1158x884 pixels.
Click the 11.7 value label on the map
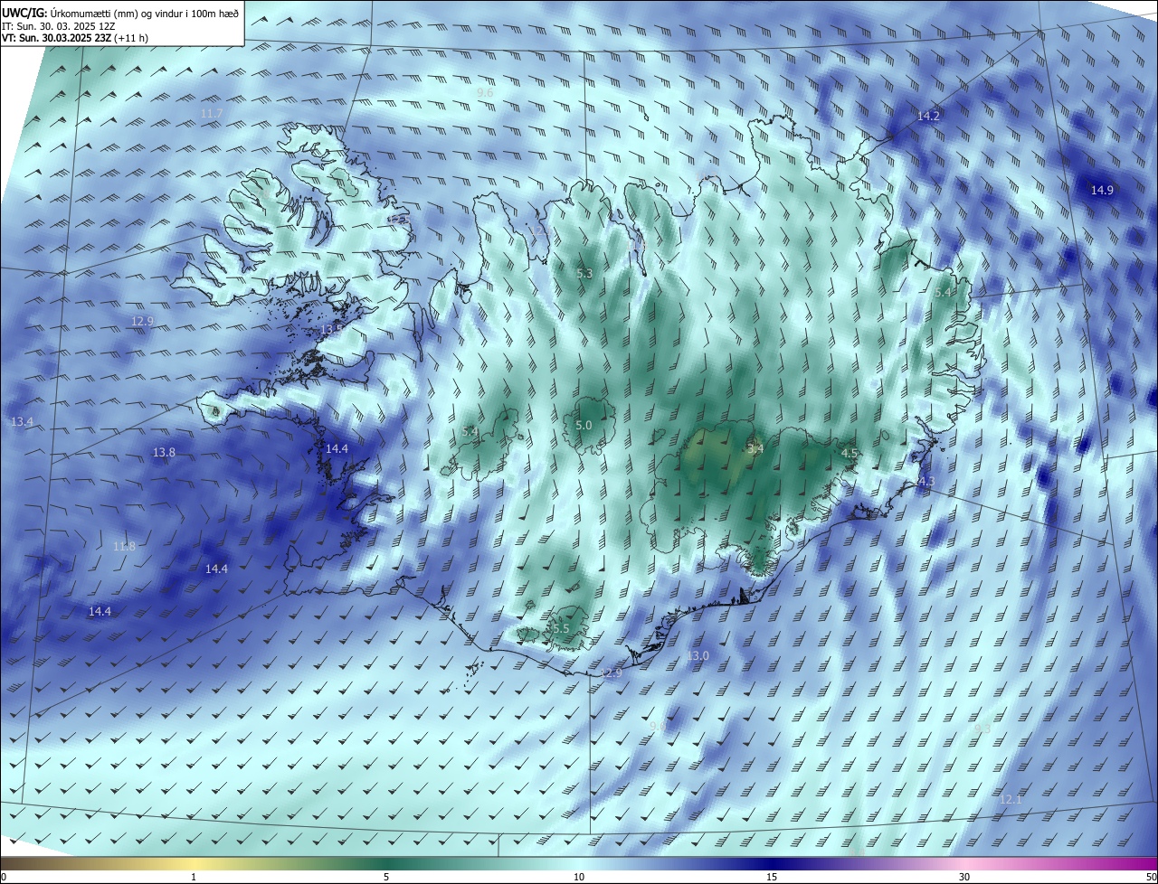click(211, 113)
